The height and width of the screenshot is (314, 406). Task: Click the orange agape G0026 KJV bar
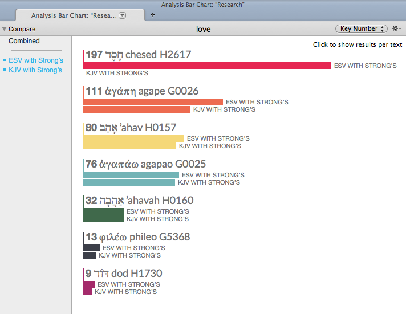(137, 109)
